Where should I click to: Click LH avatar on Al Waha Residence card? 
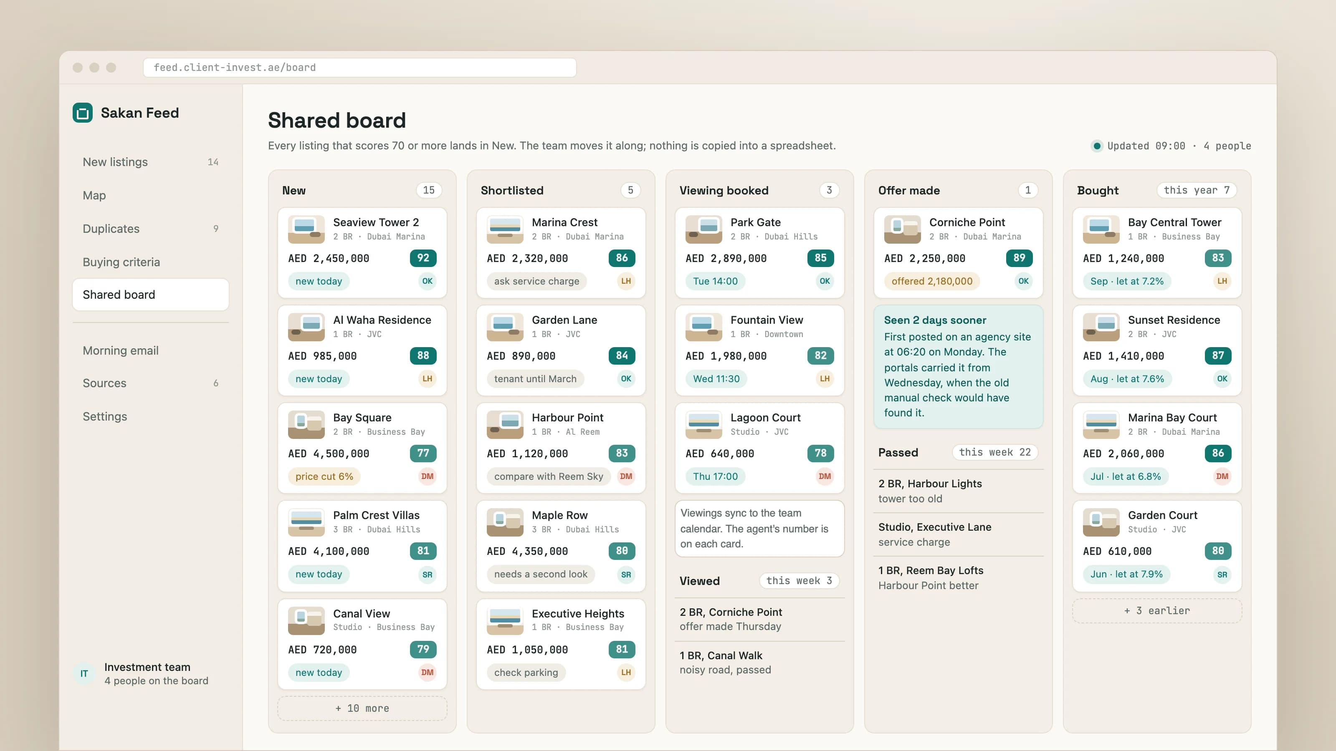[427, 379]
